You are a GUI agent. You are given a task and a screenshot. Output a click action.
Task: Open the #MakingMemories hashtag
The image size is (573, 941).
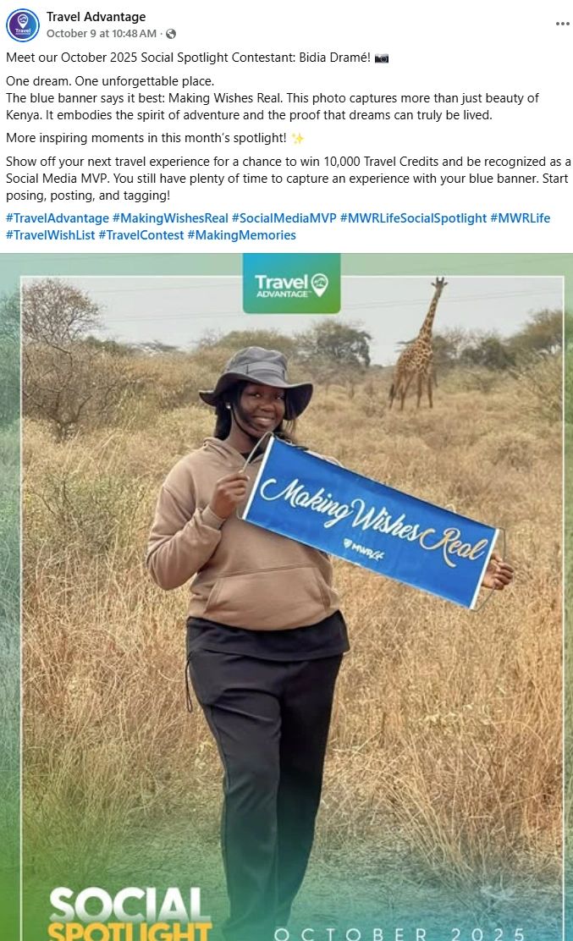(242, 234)
